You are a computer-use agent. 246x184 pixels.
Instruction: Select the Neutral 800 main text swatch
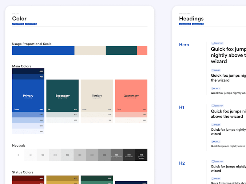tap(129, 155)
